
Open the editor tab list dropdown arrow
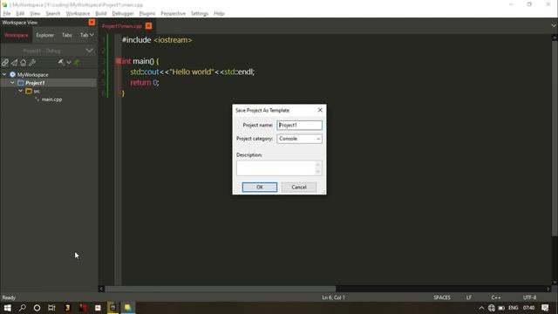(554, 25)
